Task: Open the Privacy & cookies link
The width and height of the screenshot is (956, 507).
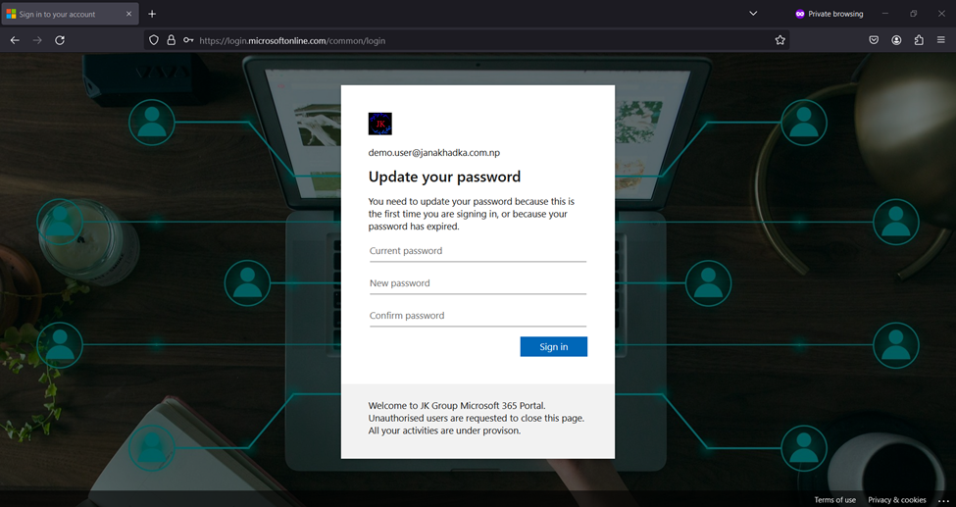Action: point(897,500)
